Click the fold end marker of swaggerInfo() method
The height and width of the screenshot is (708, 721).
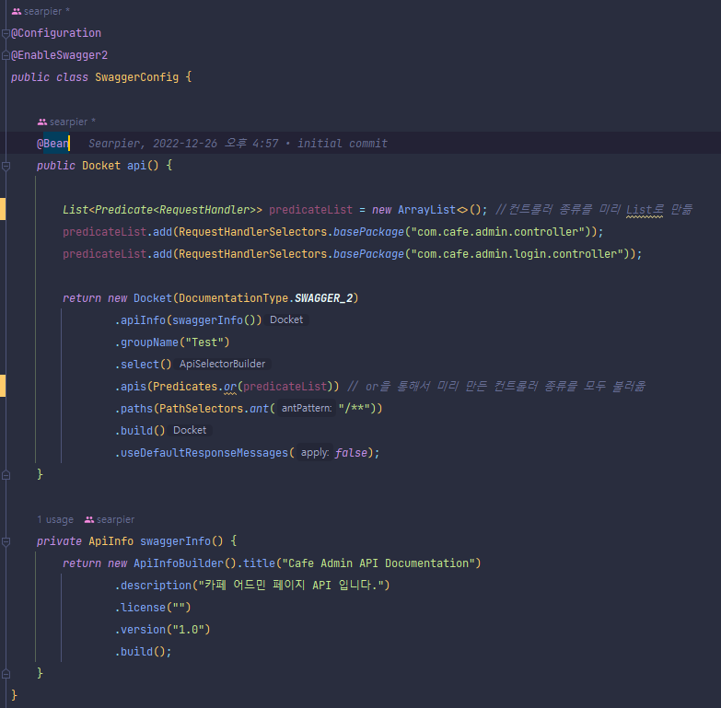(6, 674)
